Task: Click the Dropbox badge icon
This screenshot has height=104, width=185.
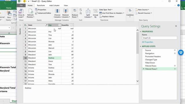Action: tap(181, 52)
